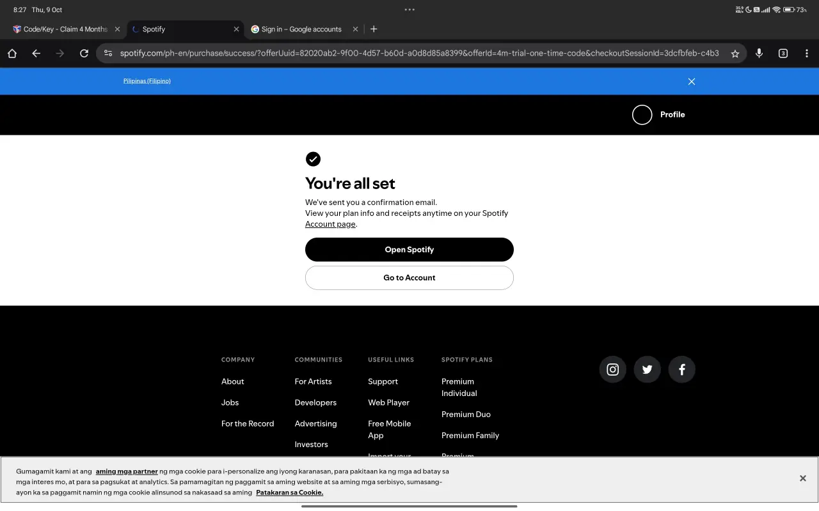Open Chrome three-dot menu
The height and width of the screenshot is (511, 819).
(x=806, y=54)
